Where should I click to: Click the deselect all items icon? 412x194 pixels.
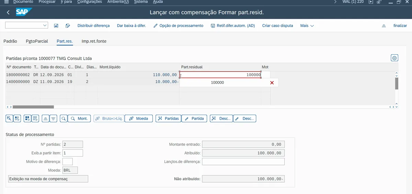click(x=35, y=118)
